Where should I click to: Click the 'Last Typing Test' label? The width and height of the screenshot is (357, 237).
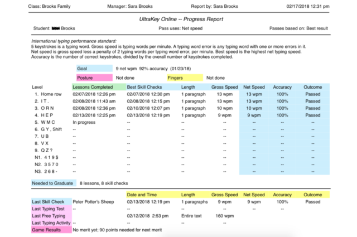click(51, 209)
